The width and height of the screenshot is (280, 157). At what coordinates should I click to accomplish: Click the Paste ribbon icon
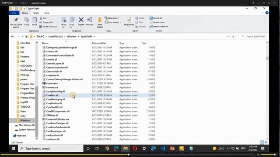pyautogui.click(x=35, y=20)
